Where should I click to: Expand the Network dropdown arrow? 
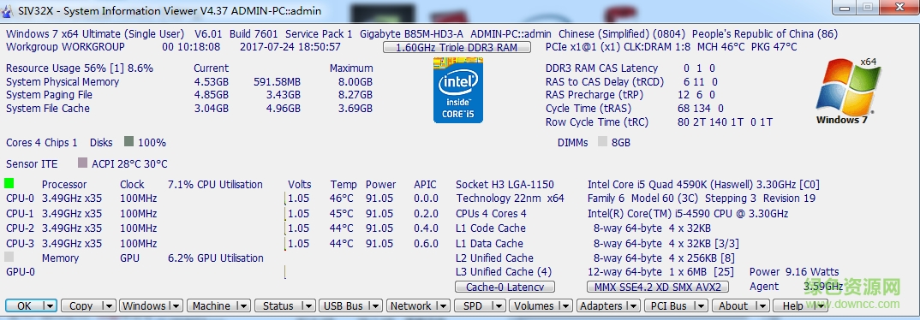point(443,305)
